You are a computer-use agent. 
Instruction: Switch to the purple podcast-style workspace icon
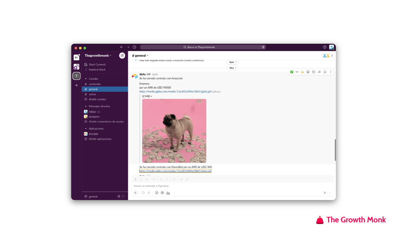[76, 67]
